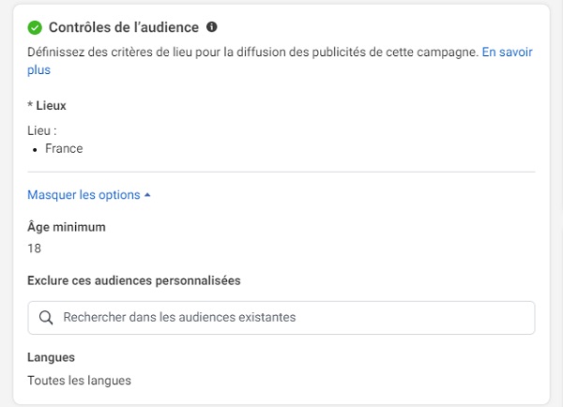
Task: Click the caret arrow after Masquer les options
Action: coord(147,195)
